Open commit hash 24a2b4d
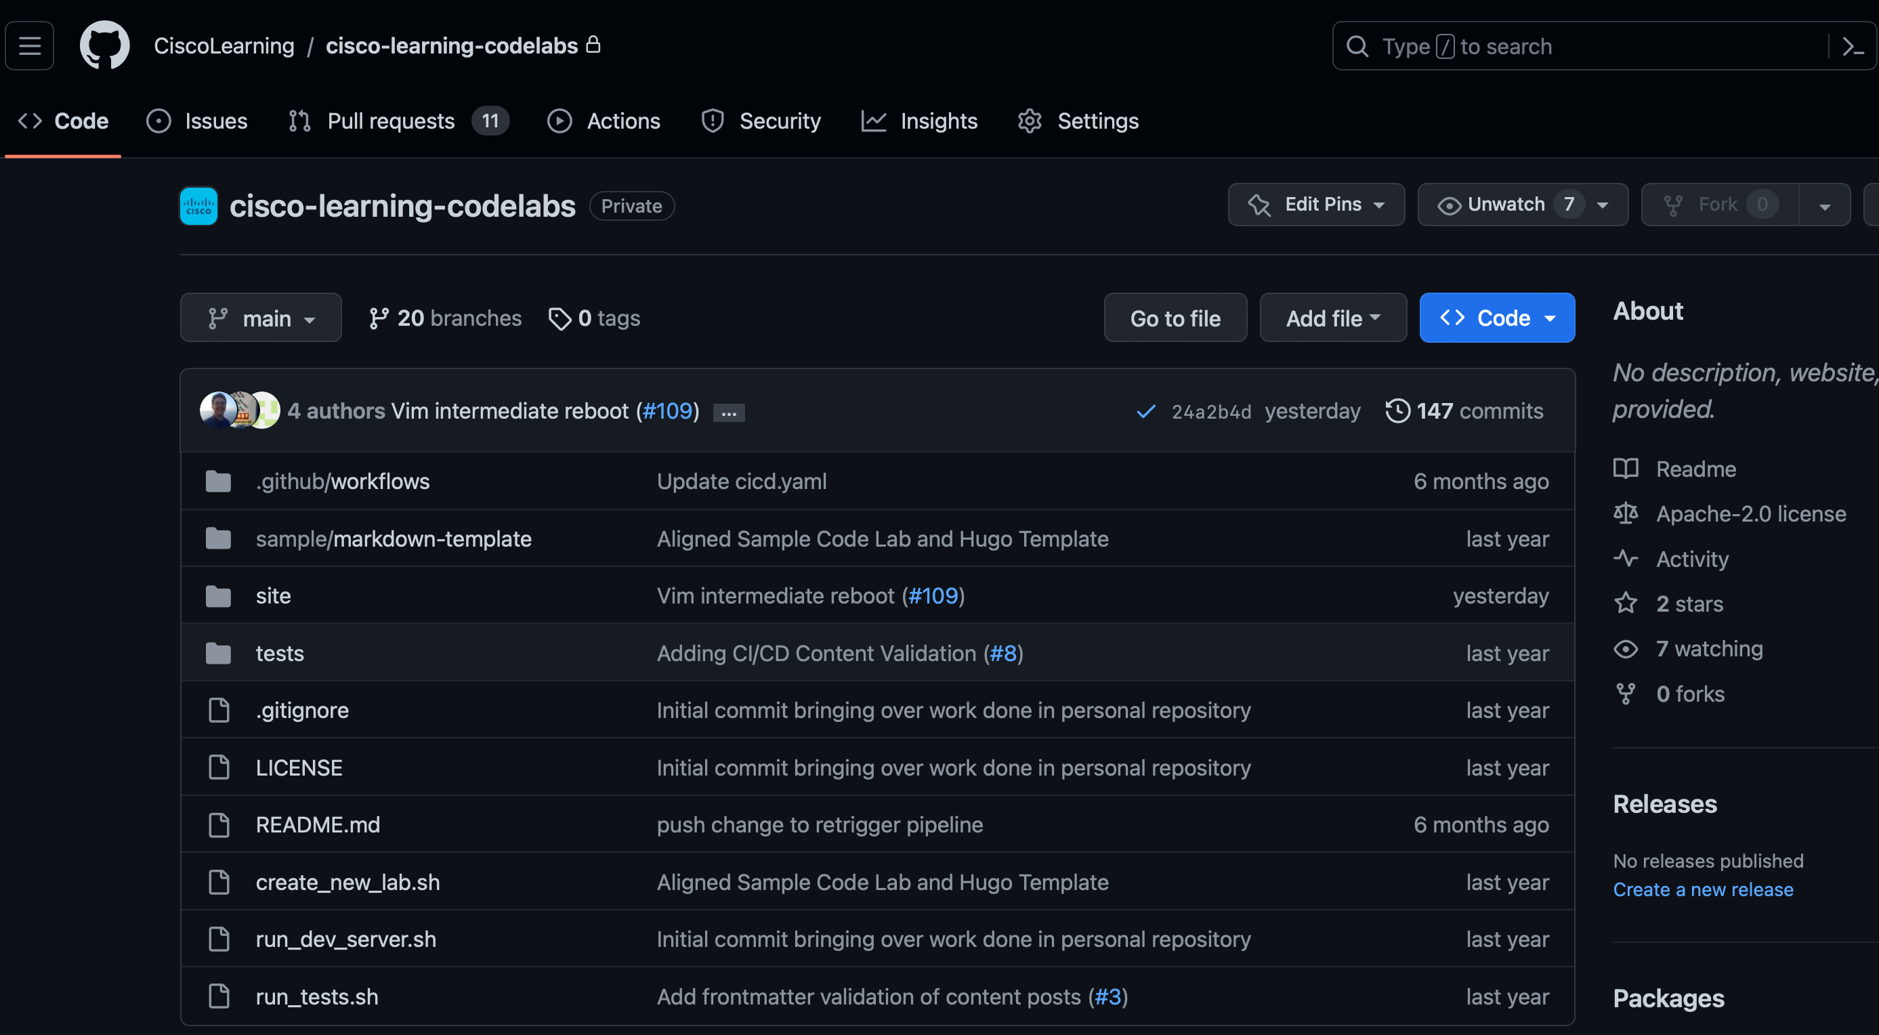Viewport: 1879px width, 1035px height. tap(1211, 412)
